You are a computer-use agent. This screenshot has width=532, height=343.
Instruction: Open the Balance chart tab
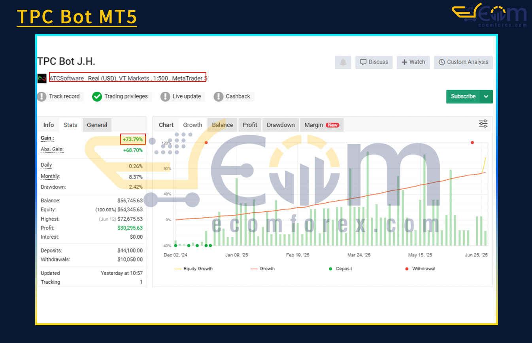223,125
